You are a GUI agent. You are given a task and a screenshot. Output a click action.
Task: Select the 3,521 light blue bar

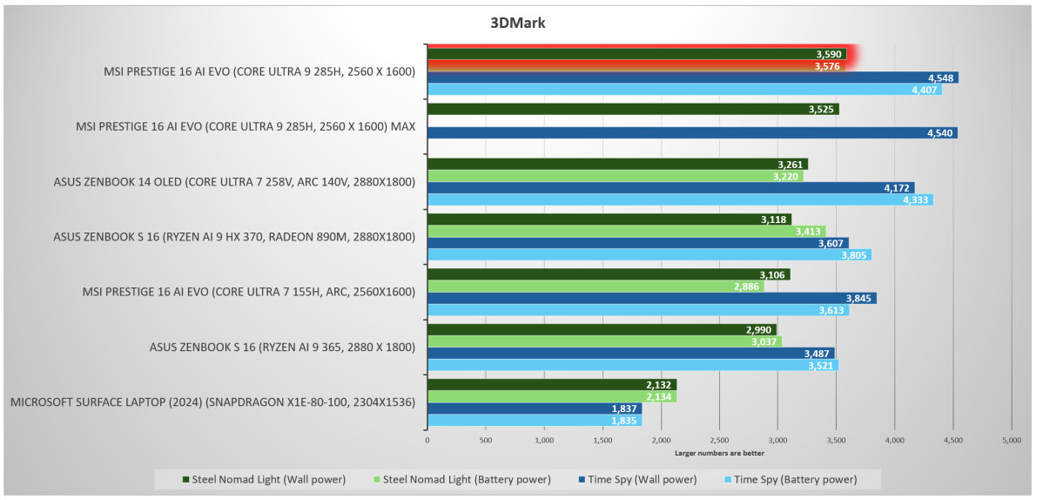point(633,366)
